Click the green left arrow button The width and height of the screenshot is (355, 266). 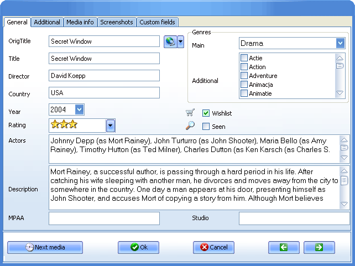(x=284, y=247)
